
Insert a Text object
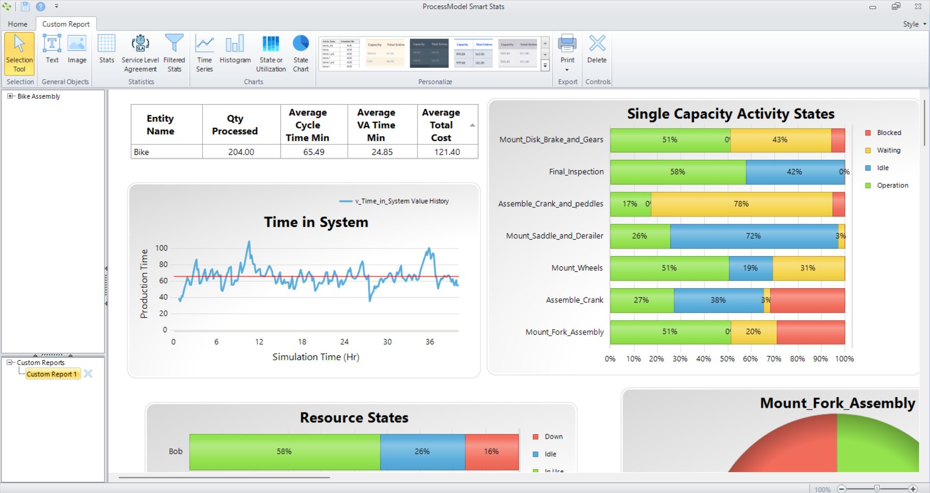click(x=52, y=49)
